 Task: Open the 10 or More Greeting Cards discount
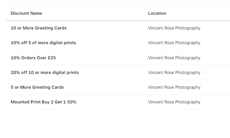click(x=39, y=28)
